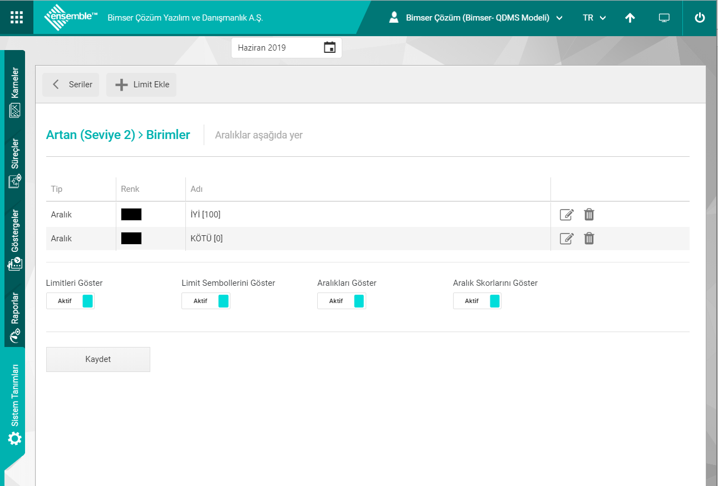
Task: Toggle the Limit Sembollerini Göster switch
Action: tap(206, 301)
